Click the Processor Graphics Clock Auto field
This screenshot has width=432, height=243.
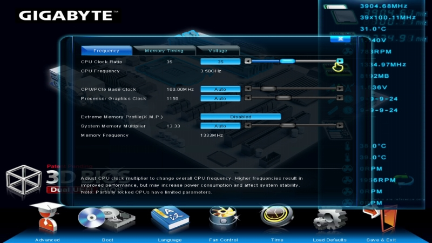[220, 98]
